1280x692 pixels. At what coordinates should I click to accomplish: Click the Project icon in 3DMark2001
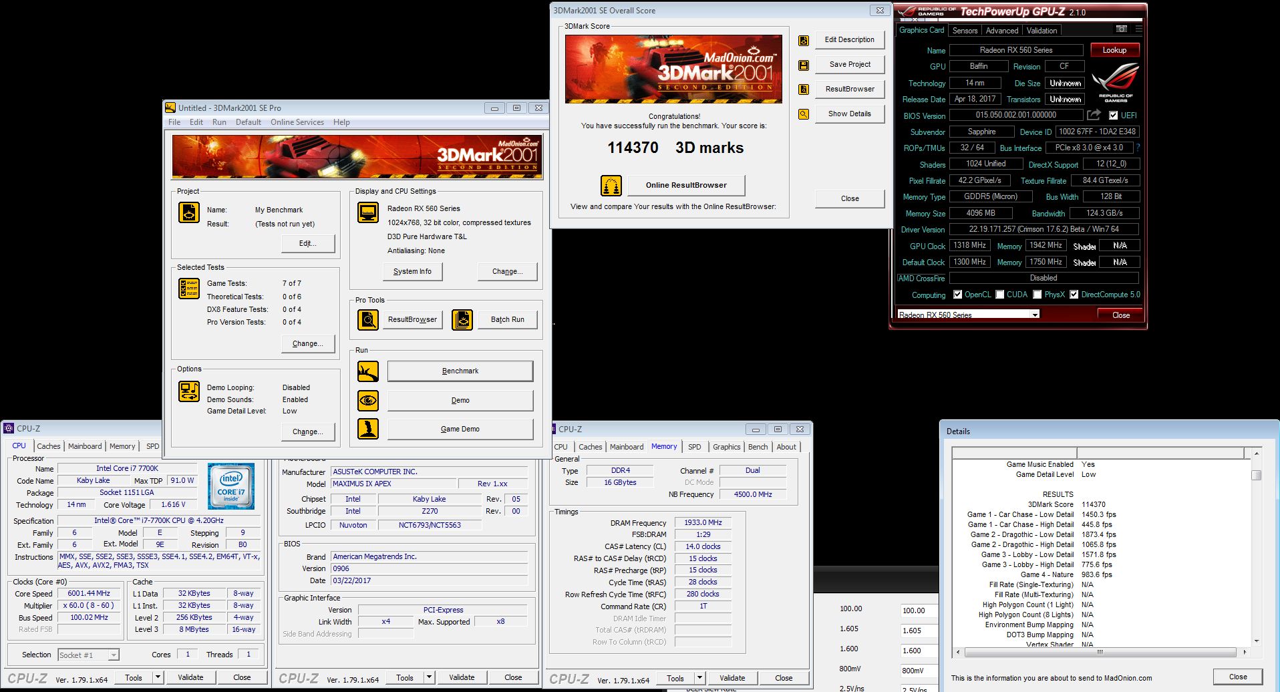coord(189,212)
